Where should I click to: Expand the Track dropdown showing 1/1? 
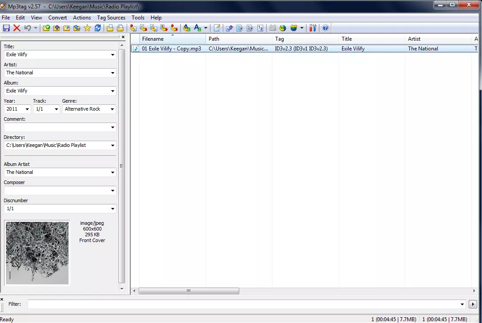(x=56, y=109)
